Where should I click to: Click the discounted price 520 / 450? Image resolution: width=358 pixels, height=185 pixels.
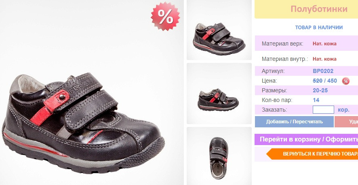click(325, 81)
